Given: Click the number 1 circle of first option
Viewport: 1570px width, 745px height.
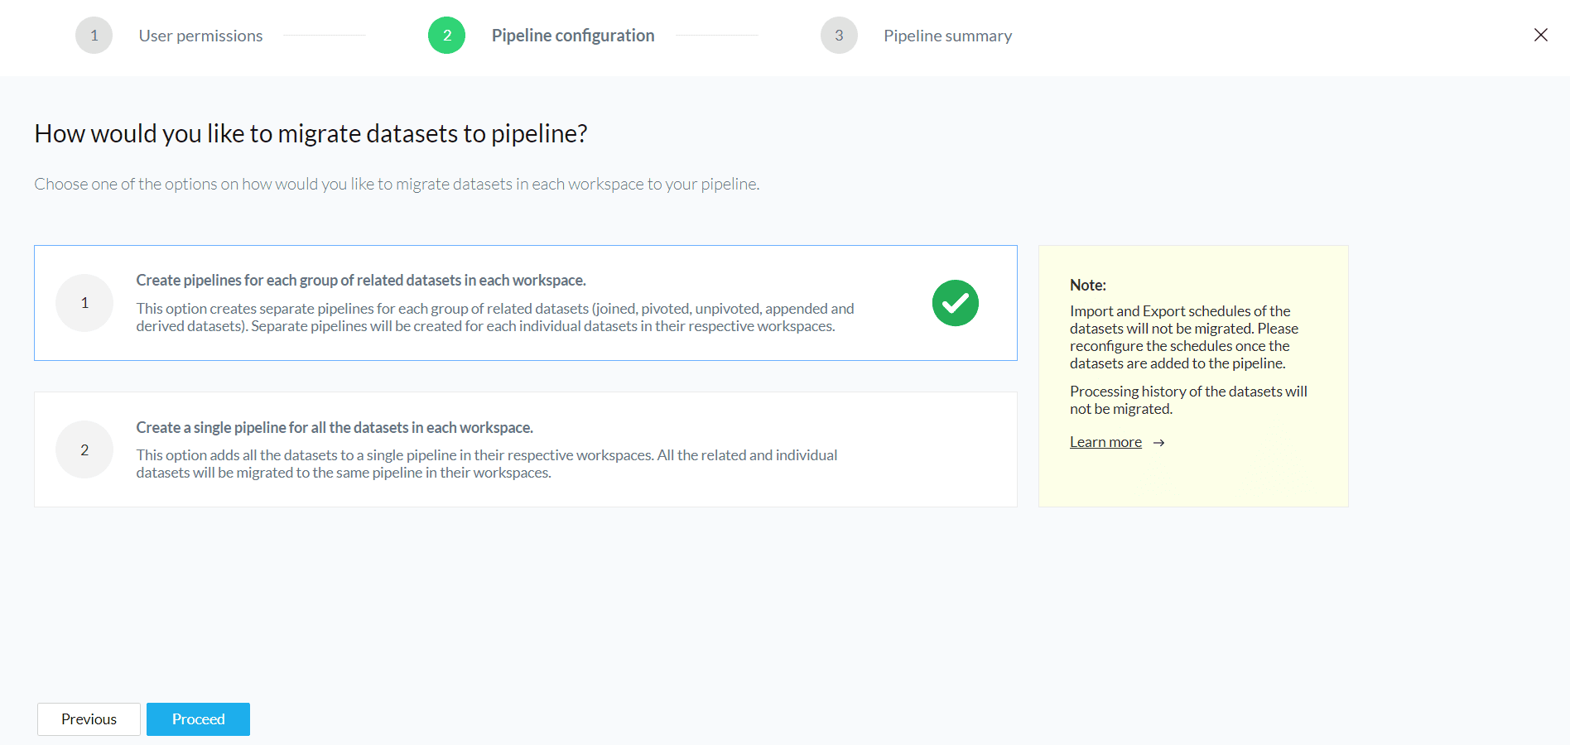Looking at the screenshot, I should click(84, 303).
